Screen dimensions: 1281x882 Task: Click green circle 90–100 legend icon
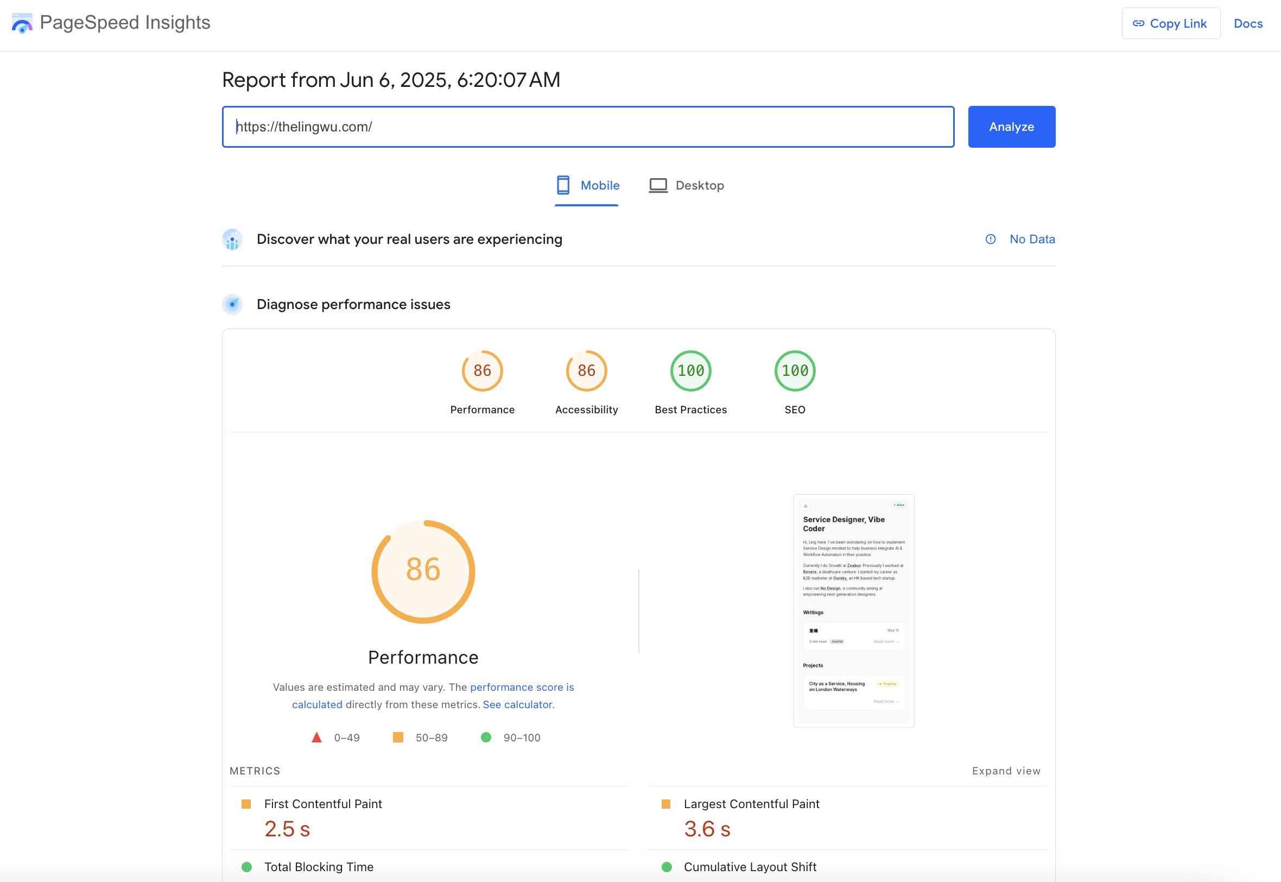[x=486, y=738]
